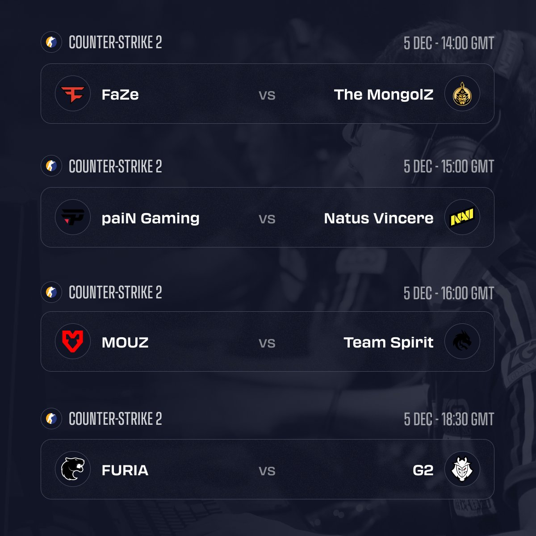Click The MongolZ team logo

462,94
